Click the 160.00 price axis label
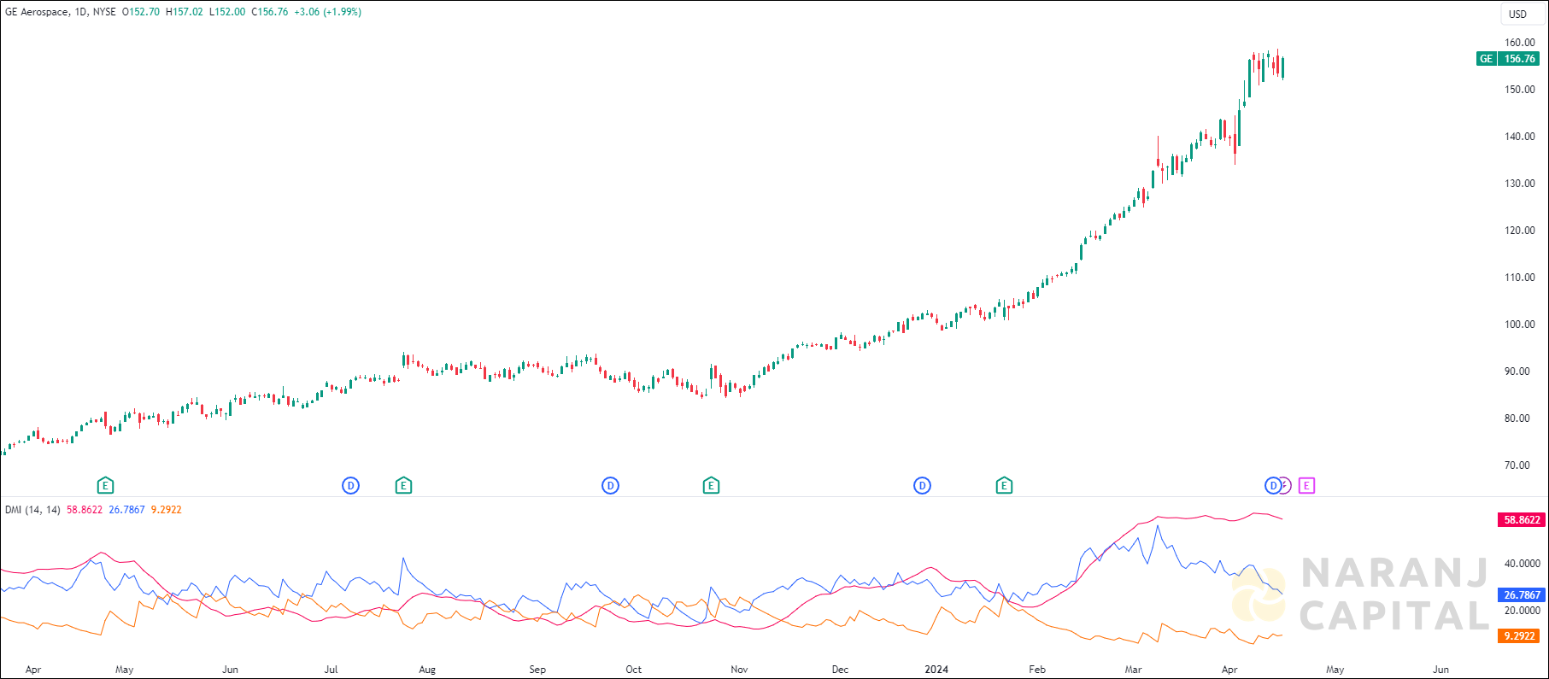Viewport: 1549px width, 679px height. click(1519, 43)
